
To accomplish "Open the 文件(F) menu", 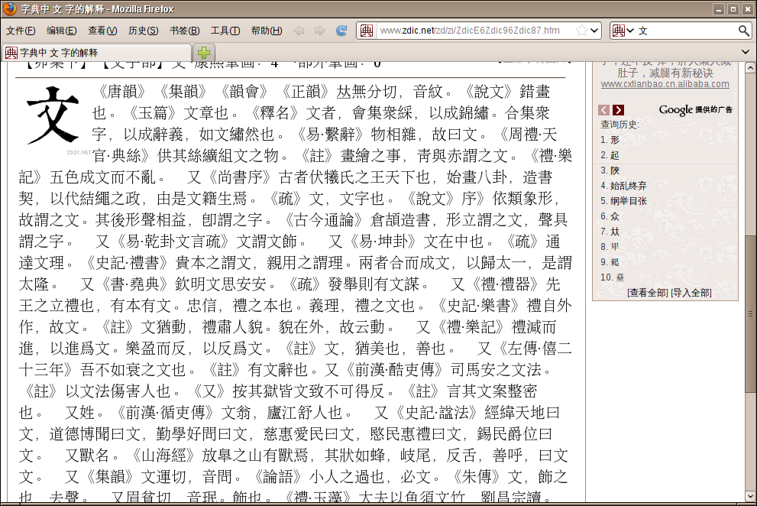I will click(21, 31).
